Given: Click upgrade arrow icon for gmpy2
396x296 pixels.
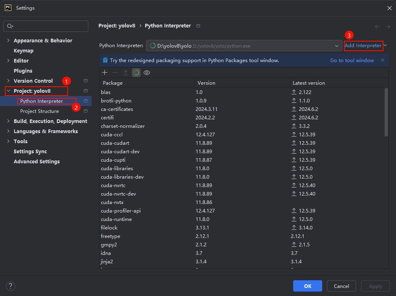Looking at the screenshot, I should point(294,244).
